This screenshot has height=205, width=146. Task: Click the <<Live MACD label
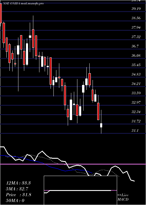click(123, 197)
